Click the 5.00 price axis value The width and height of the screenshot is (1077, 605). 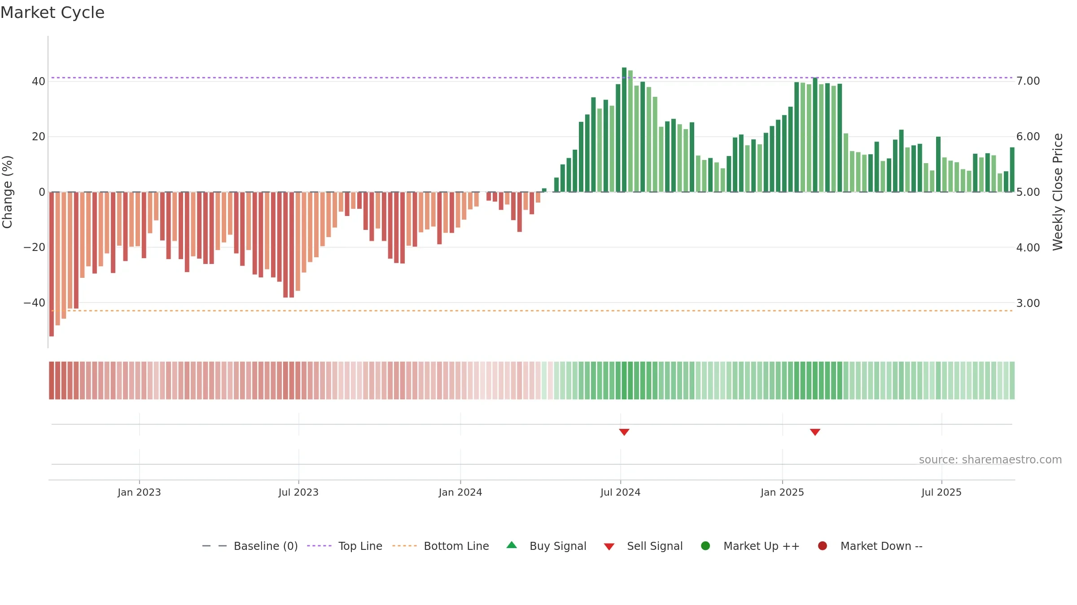[1028, 192]
